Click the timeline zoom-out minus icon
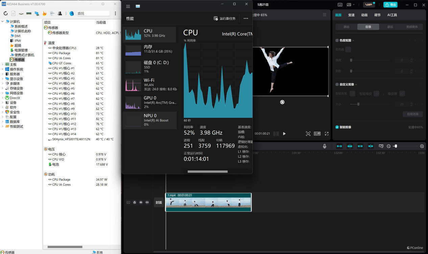Screen dimensions: 428x254 click(389, 146)
